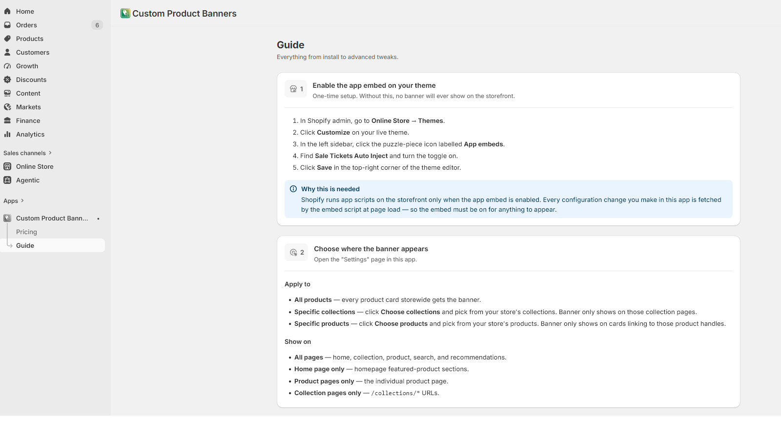This screenshot has width=781, height=439.
Task: Click the 'One-time setup' description under step 1
Action: [x=413, y=96]
